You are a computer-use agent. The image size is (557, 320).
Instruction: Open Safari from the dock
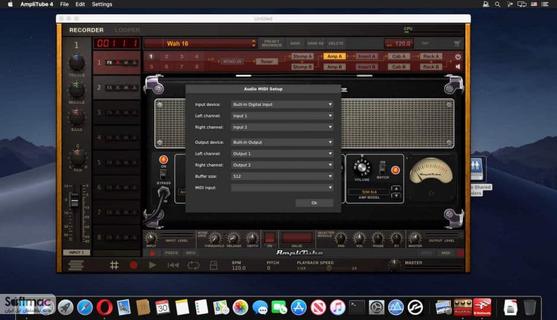85,307
